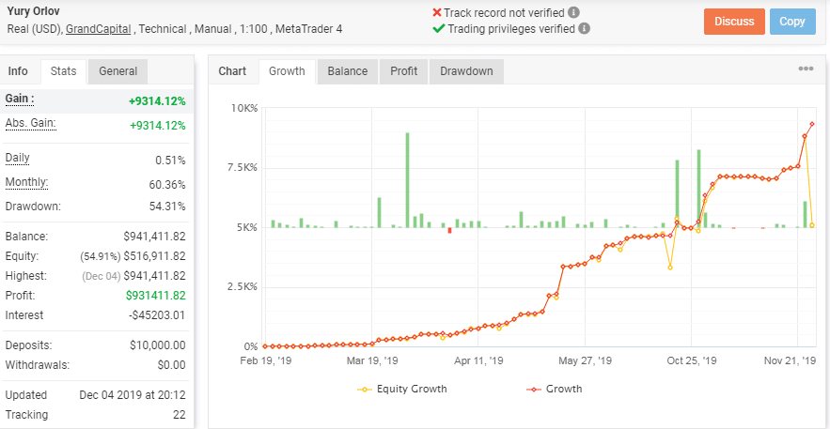Open the GrandCapital broker link
The height and width of the screenshot is (429, 830).
point(99,28)
